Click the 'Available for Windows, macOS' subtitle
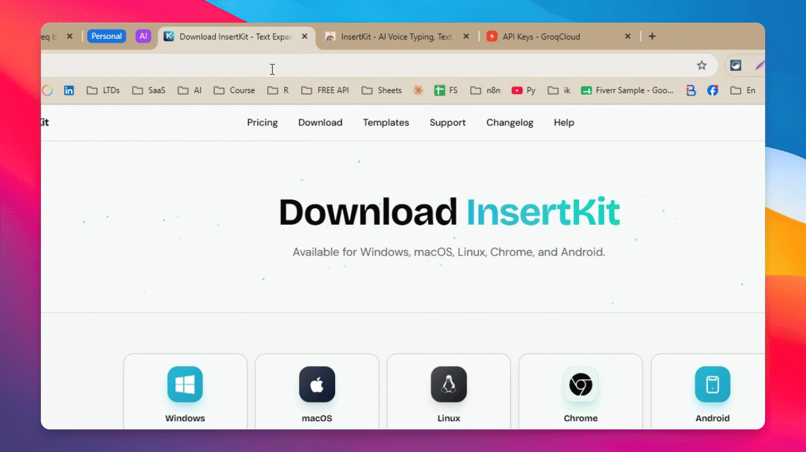Image resolution: width=806 pixels, height=452 pixels. (449, 252)
